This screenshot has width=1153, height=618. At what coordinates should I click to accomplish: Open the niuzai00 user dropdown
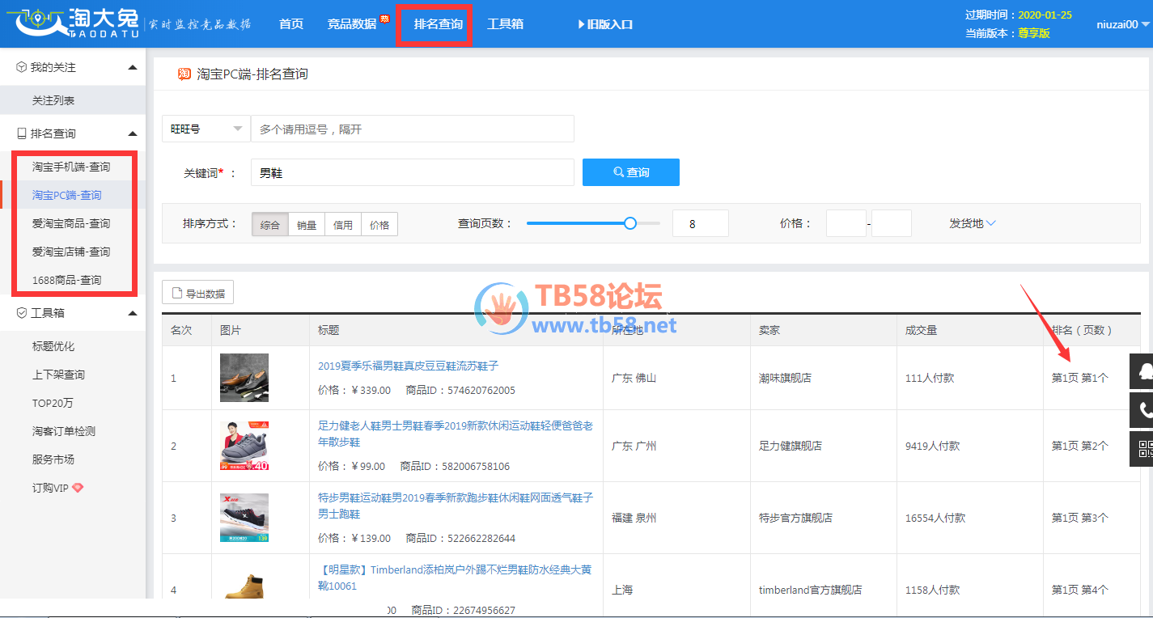click(1123, 24)
